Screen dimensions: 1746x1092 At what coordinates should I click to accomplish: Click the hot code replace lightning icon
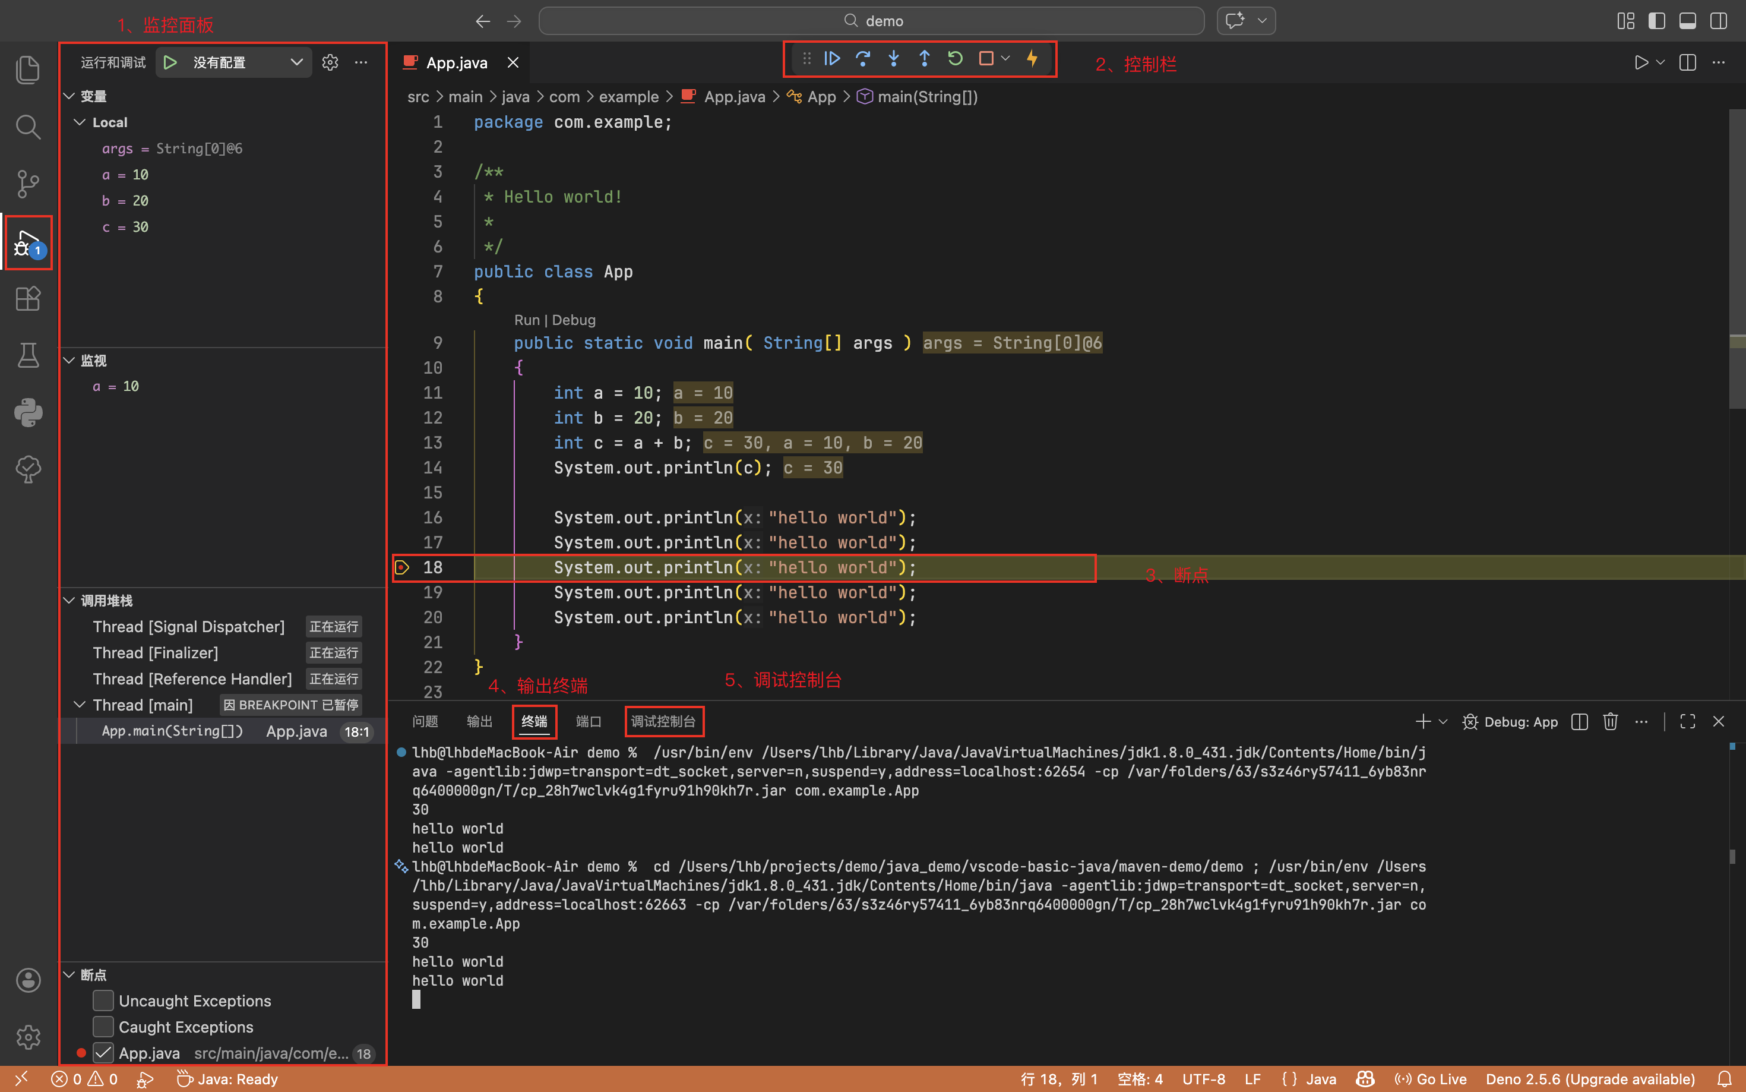point(1032,59)
